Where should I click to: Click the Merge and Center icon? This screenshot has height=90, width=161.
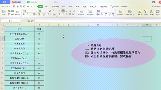click(x=82, y=11)
